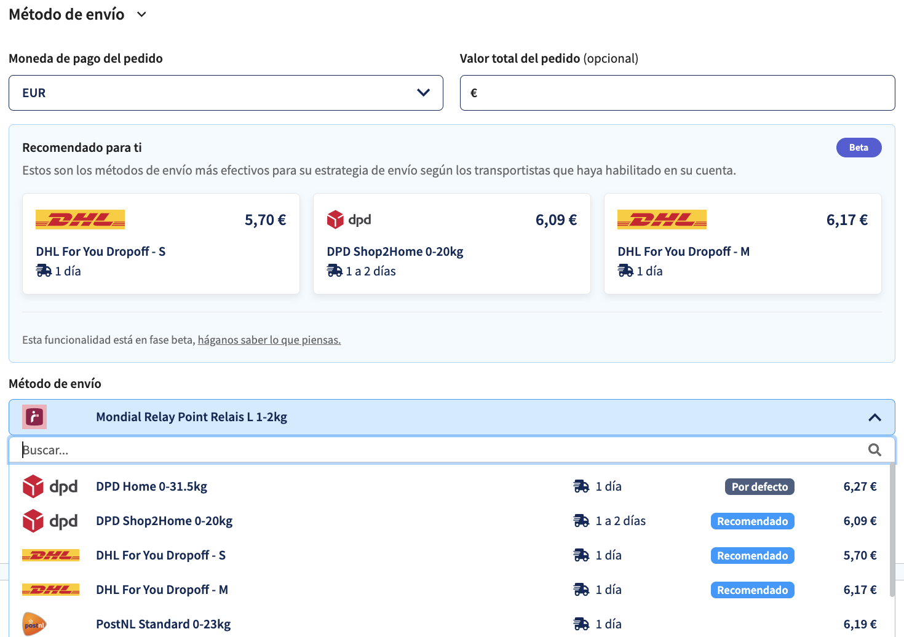
Task: Click Recomendado badge in DHL Dropoff - M row
Action: pos(752,590)
